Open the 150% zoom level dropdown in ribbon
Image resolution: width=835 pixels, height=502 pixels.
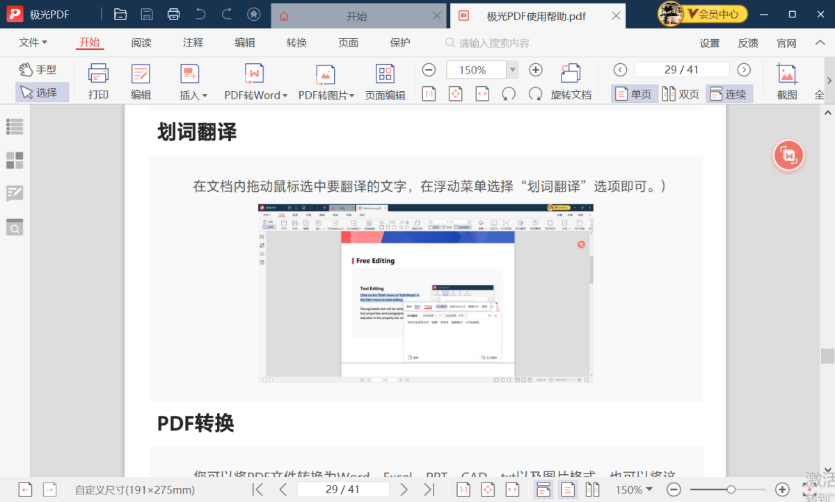513,70
